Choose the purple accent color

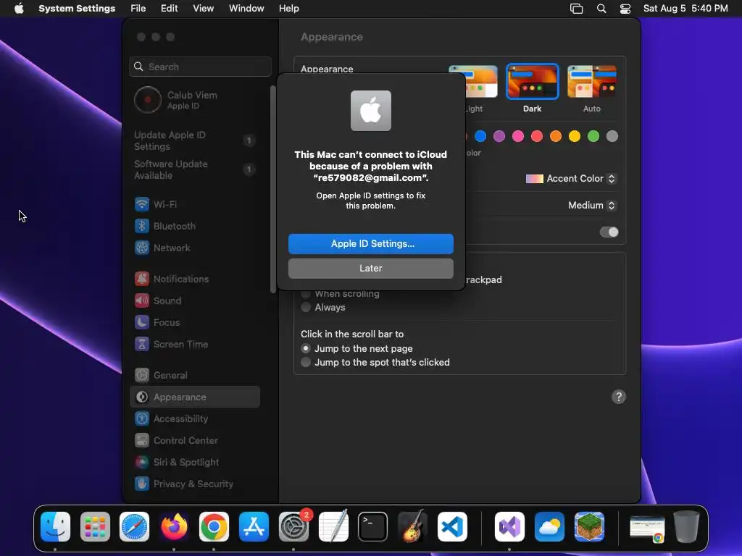[499, 136]
